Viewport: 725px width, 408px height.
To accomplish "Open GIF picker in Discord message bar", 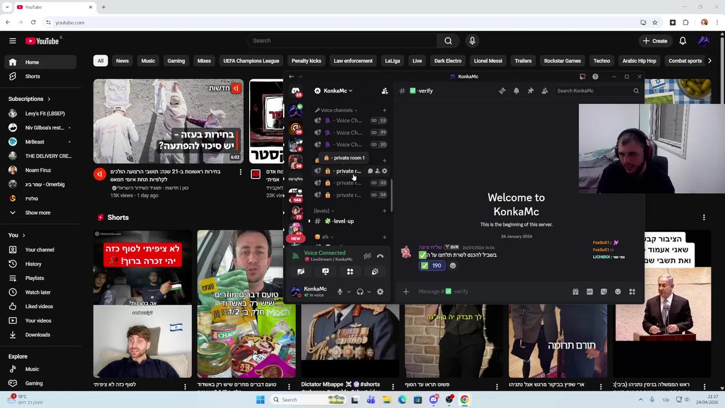I will 590,291.
